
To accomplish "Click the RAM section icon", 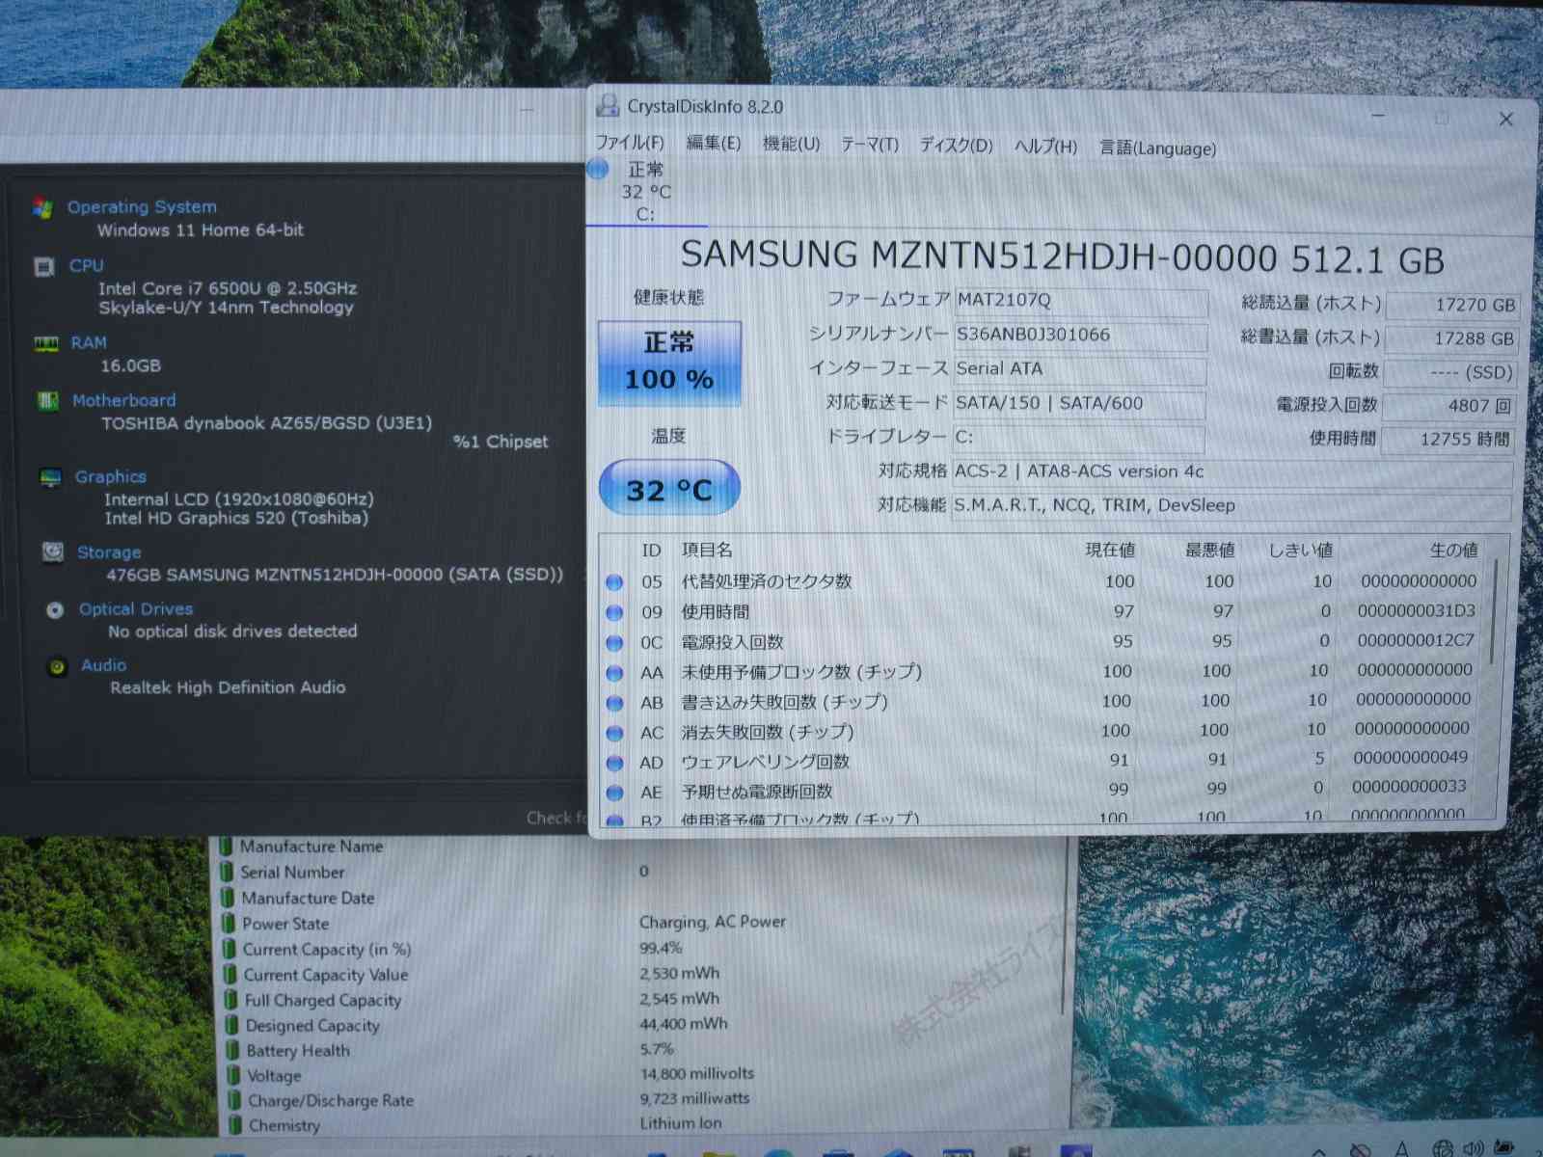I will tap(46, 343).
